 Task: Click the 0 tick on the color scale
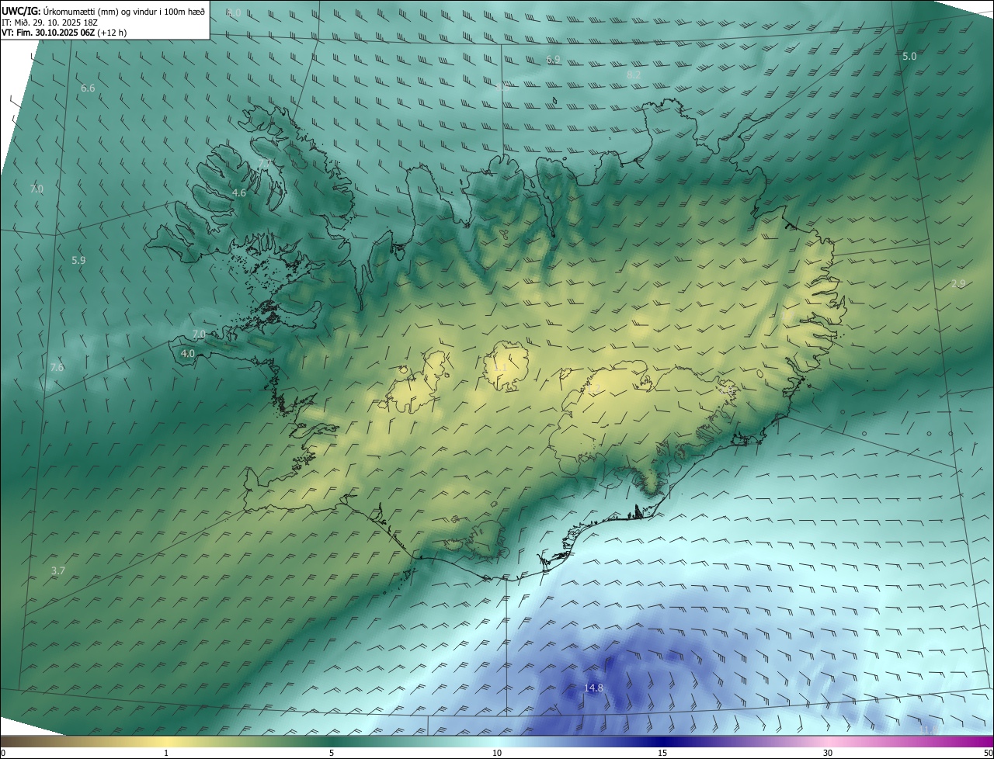pyautogui.click(x=3, y=754)
